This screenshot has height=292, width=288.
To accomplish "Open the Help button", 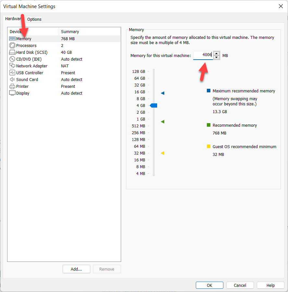I will [x=270, y=285].
